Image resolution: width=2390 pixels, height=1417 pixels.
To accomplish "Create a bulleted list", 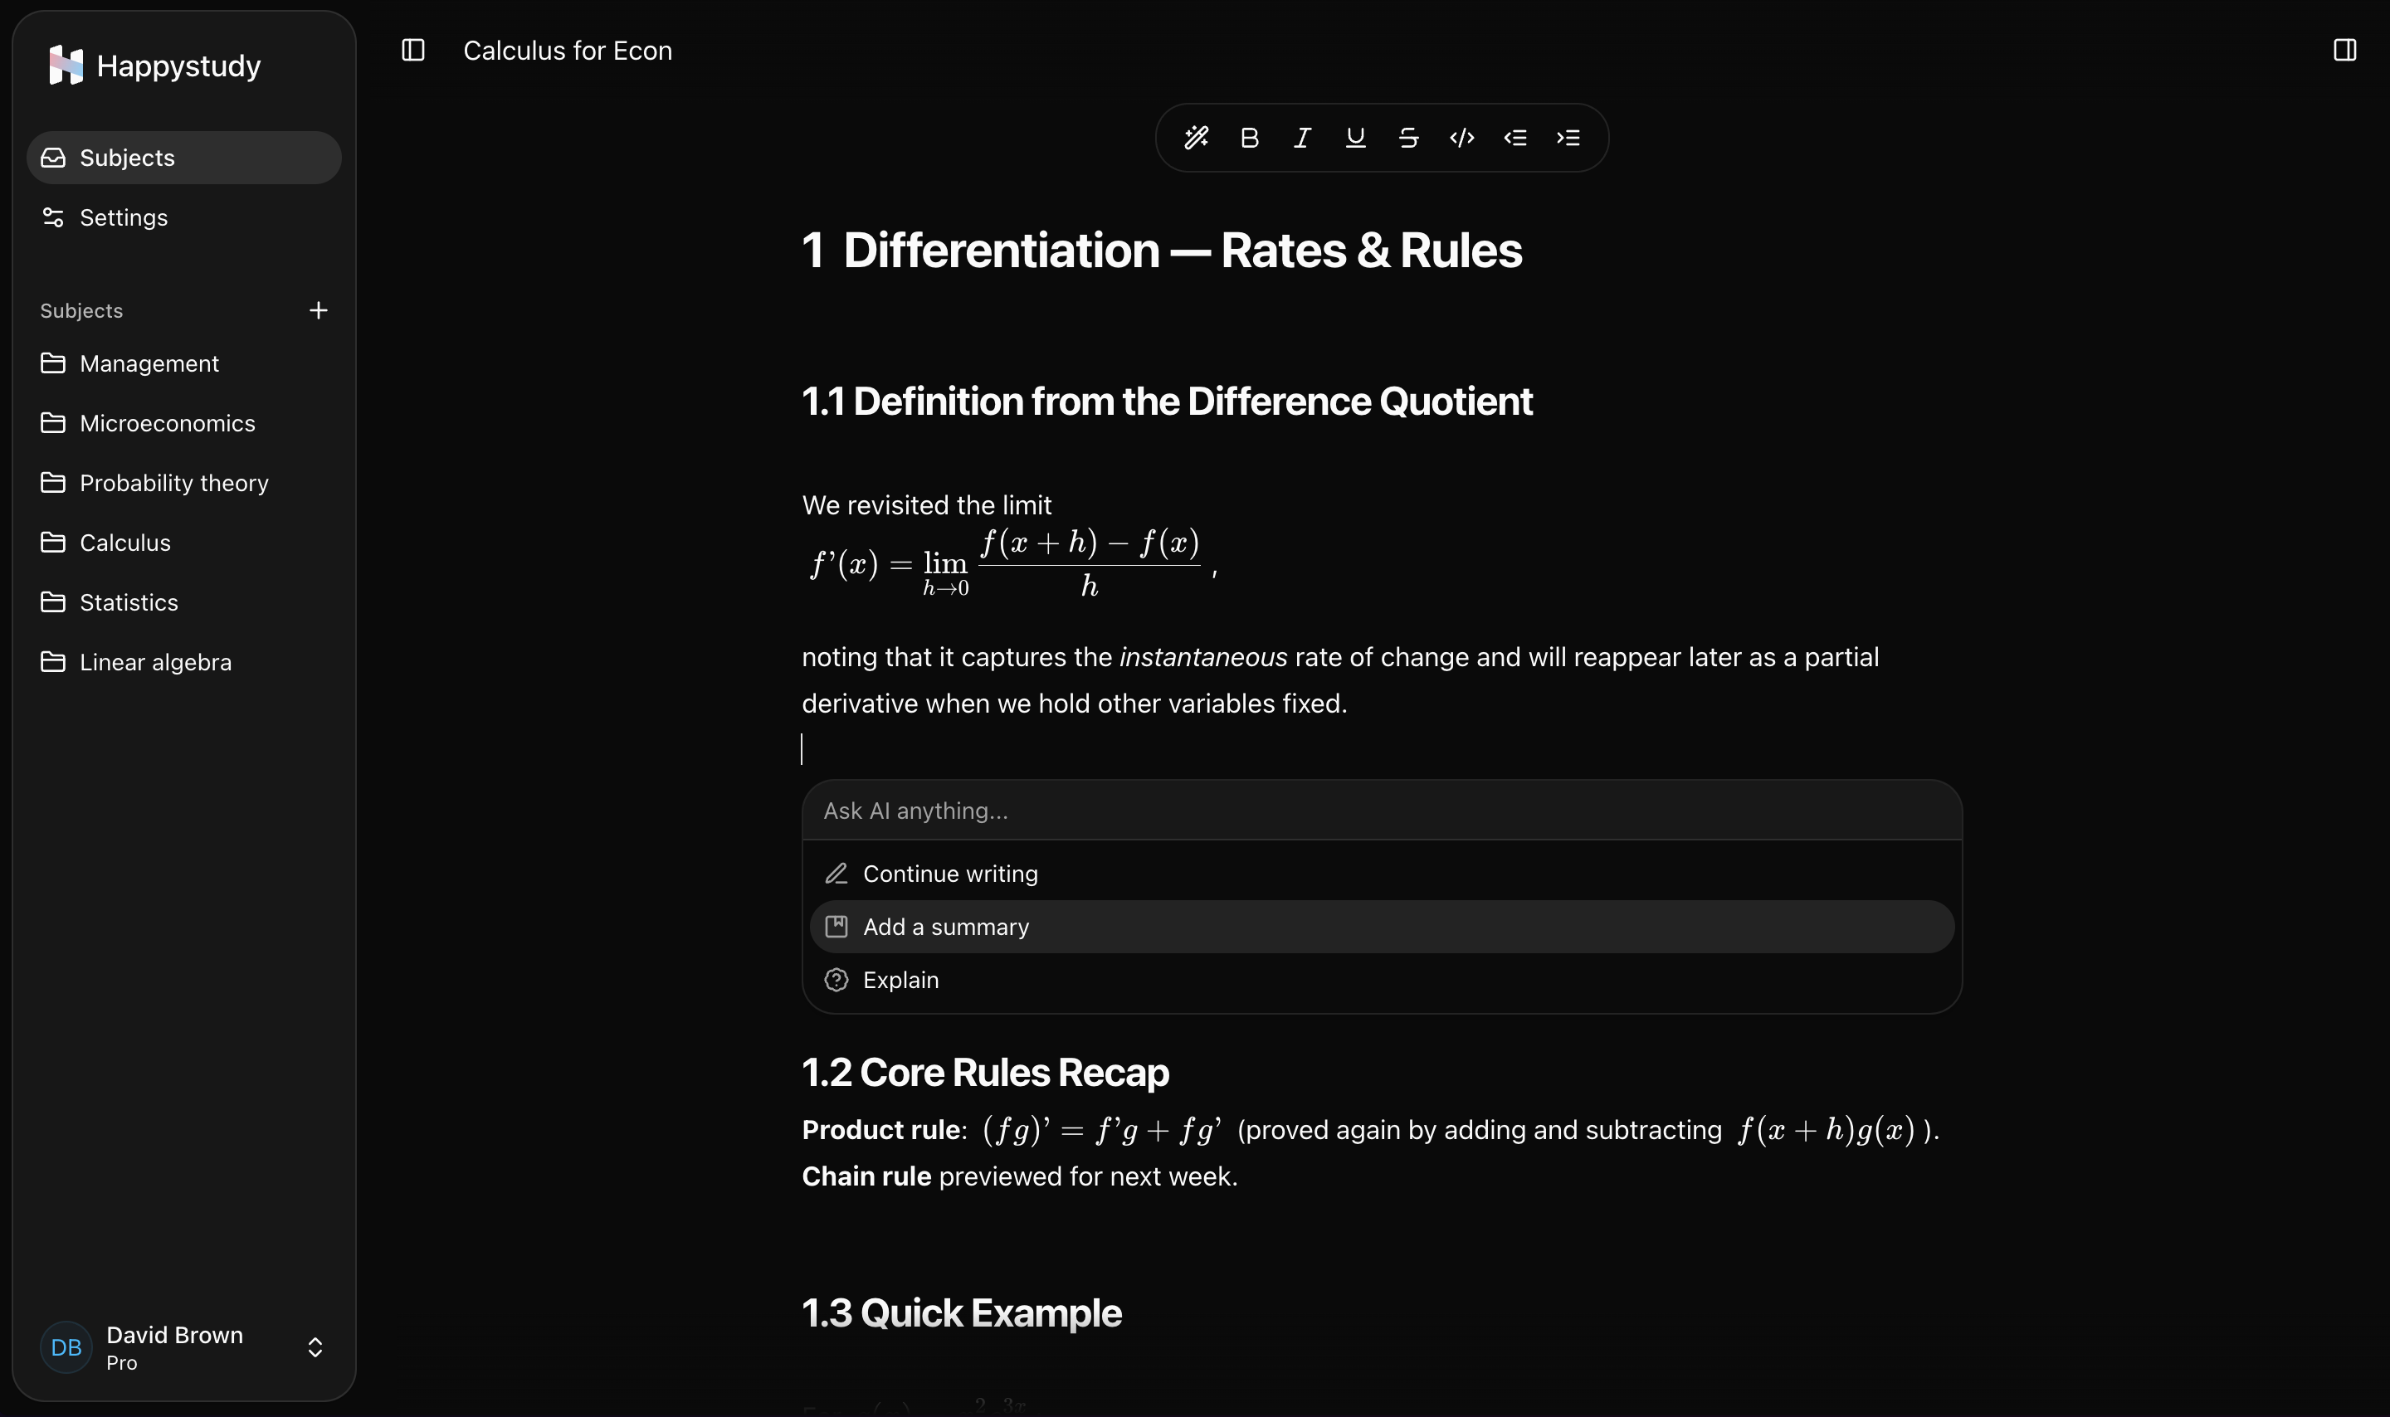I will click(x=1515, y=138).
